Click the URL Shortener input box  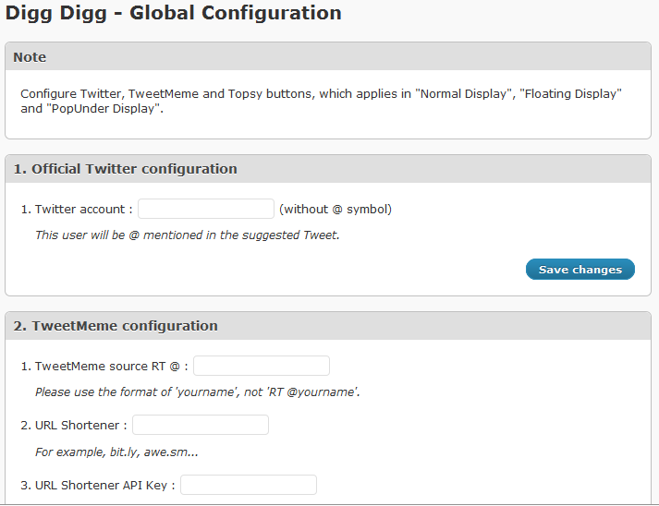[201, 425]
